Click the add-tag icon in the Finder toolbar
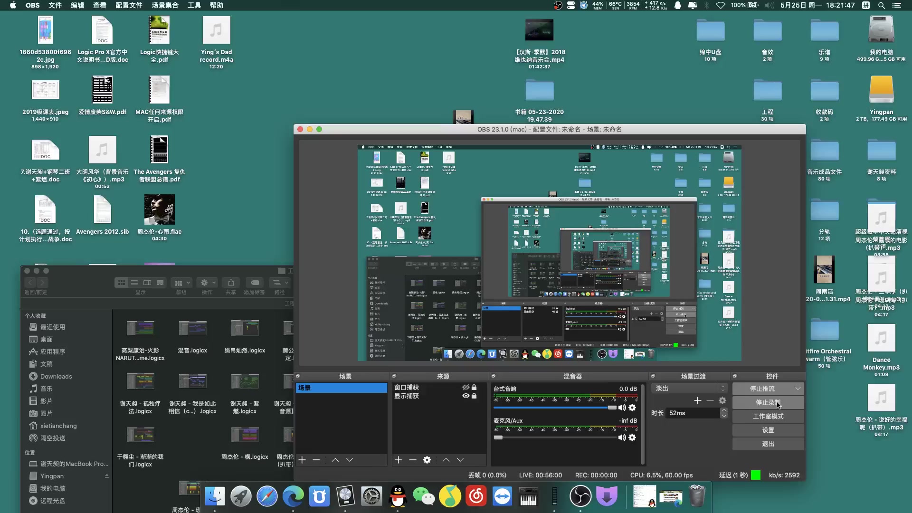 (255, 283)
